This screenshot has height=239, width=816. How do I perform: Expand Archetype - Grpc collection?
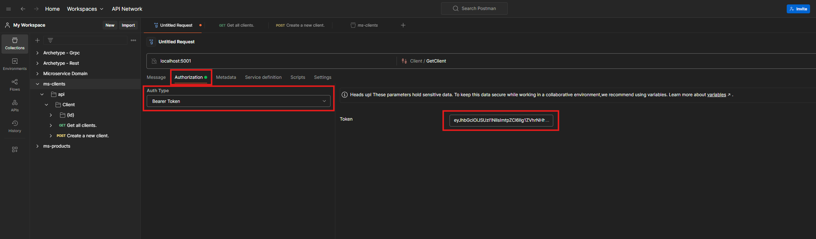coord(37,53)
